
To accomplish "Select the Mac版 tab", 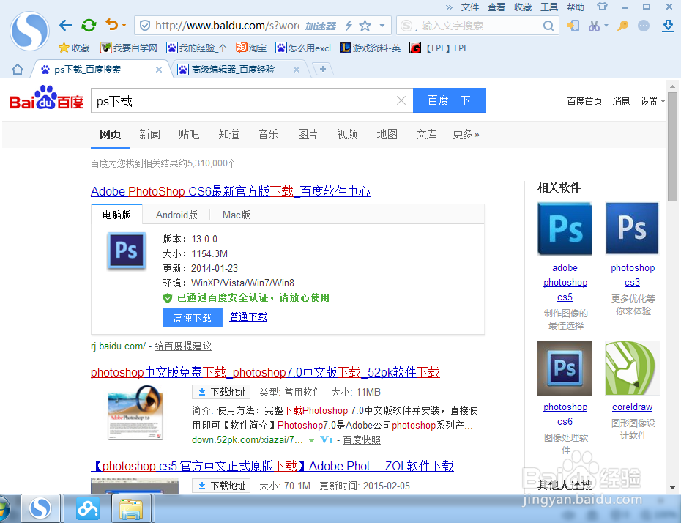I will 237,215.
